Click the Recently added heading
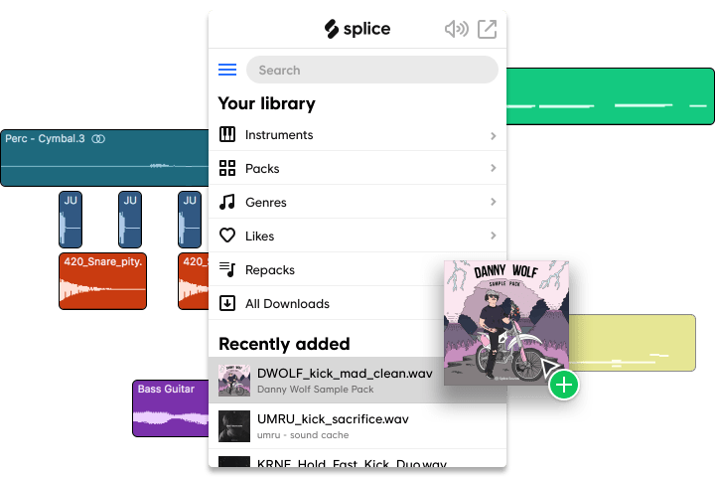Image resolution: width=715 pixels, height=477 pixels. click(284, 344)
